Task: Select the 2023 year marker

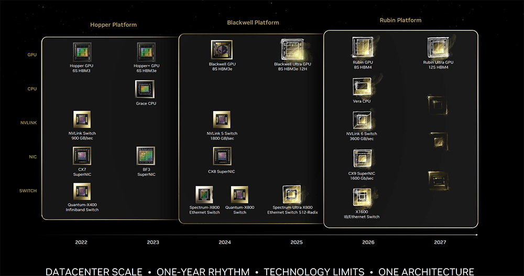Action: (153, 242)
